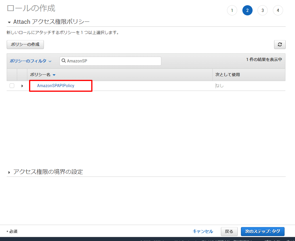Select step 2 indicator
Viewport: 295px width, 241px height.
tap(247, 10)
